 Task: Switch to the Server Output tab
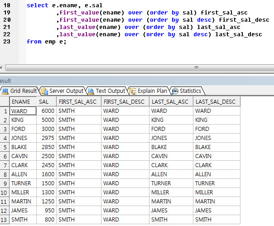tap(66, 91)
